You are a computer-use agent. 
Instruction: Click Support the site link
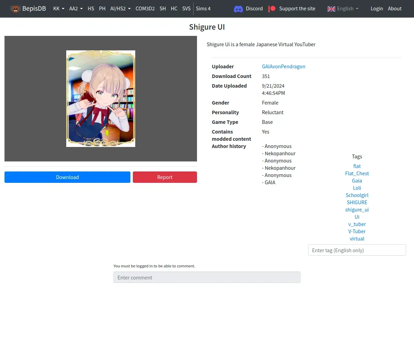coord(297,9)
